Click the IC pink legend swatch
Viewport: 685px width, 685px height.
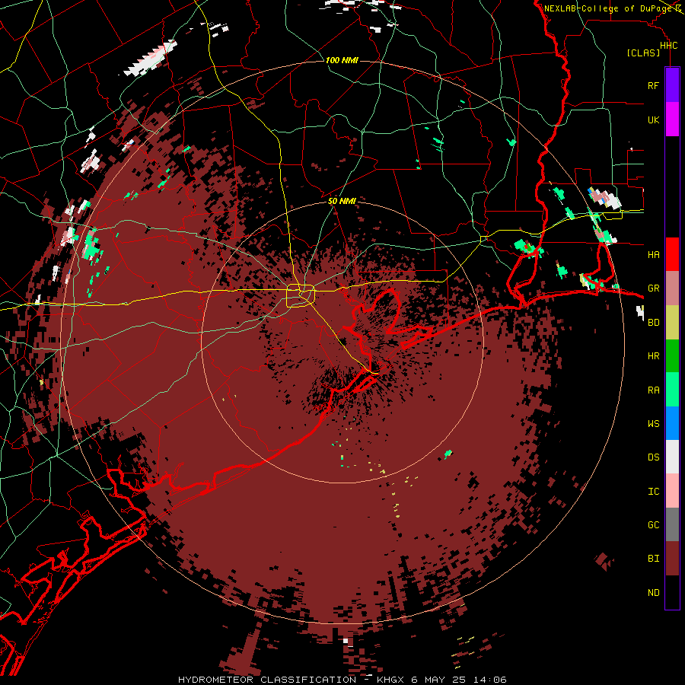tap(672, 491)
